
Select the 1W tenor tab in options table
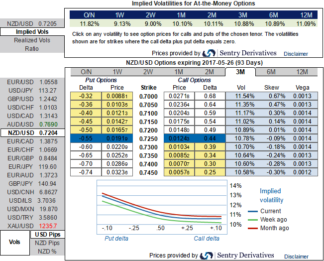(117, 72)
